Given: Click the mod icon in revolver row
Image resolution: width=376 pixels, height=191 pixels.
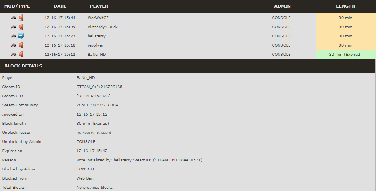Looking at the screenshot, I should pyautogui.click(x=13, y=45).
